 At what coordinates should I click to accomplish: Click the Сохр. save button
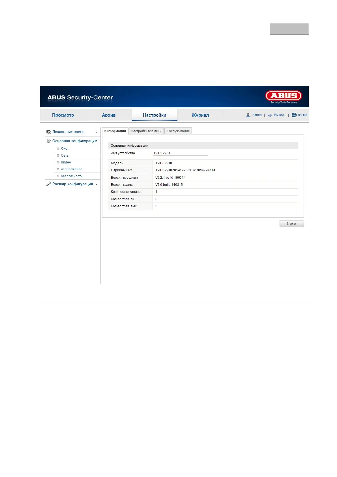(292, 224)
